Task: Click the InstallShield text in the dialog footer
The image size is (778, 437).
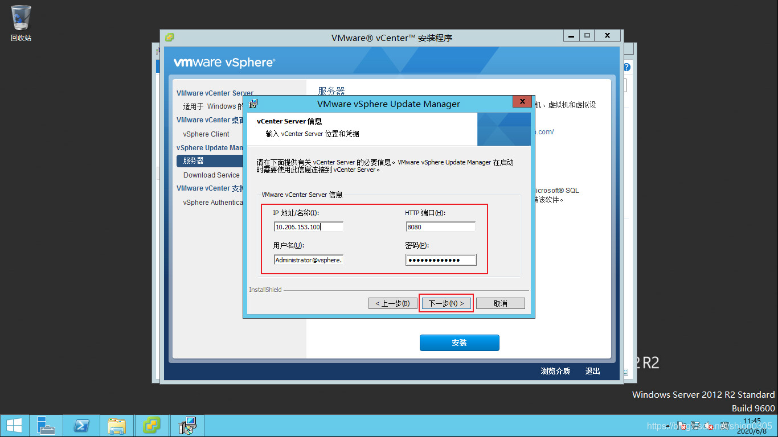Action: tap(265, 290)
